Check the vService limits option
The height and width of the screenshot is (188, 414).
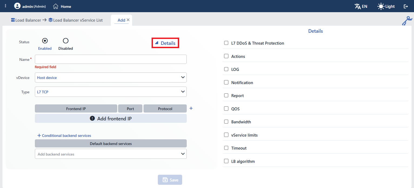coord(226,135)
